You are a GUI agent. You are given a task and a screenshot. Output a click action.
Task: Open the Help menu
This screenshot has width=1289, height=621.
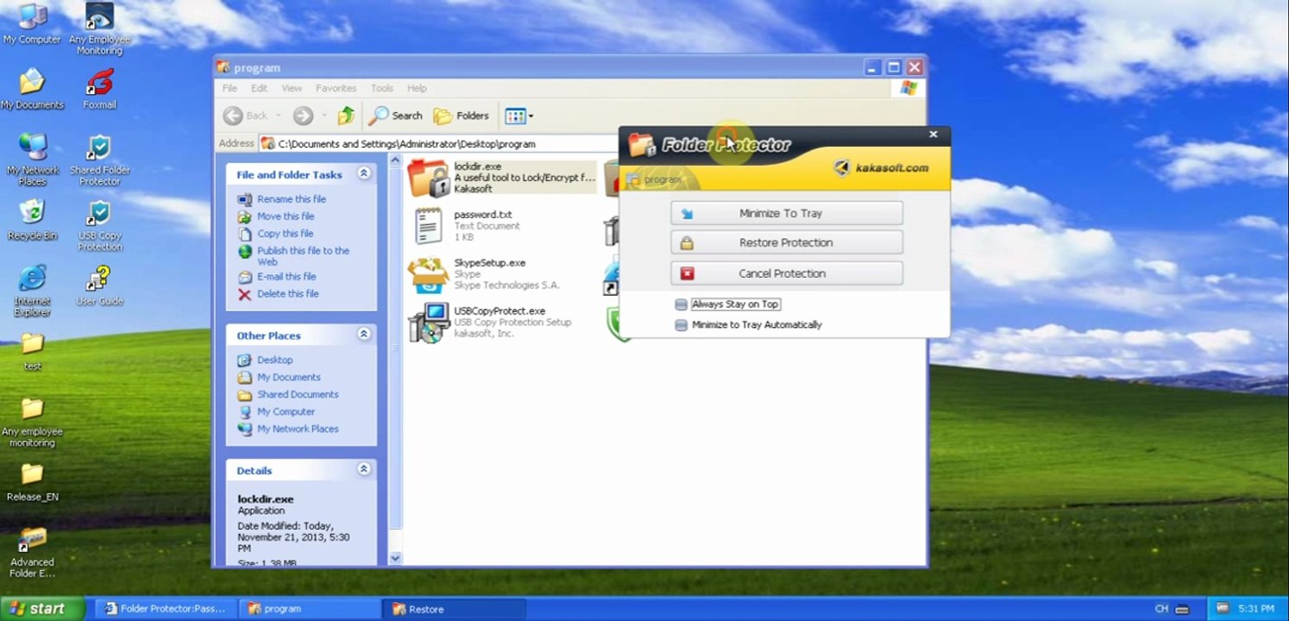pyautogui.click(x=417, y=88)
